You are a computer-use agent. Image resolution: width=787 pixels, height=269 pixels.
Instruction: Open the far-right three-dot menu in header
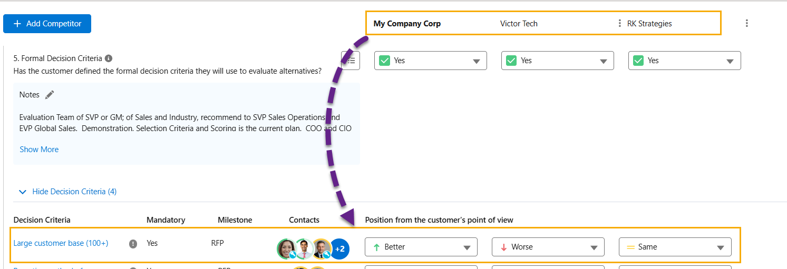click(746, 23)
